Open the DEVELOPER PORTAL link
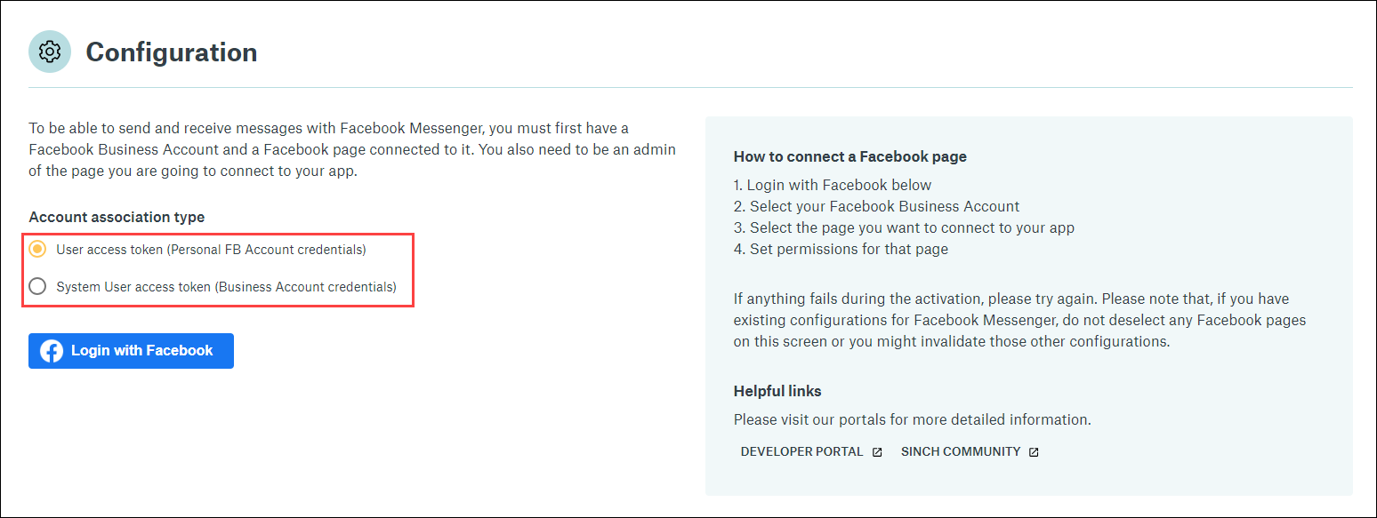Viewport: 1377px width, 518px height. pyautogui.click(x=801, y=451)
